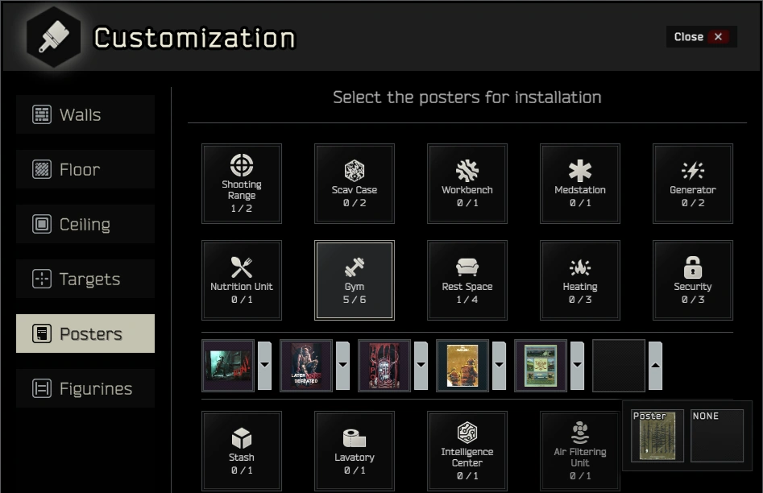Choose the Workbench area tile
The image size is (763, 493).
point(467,184)
